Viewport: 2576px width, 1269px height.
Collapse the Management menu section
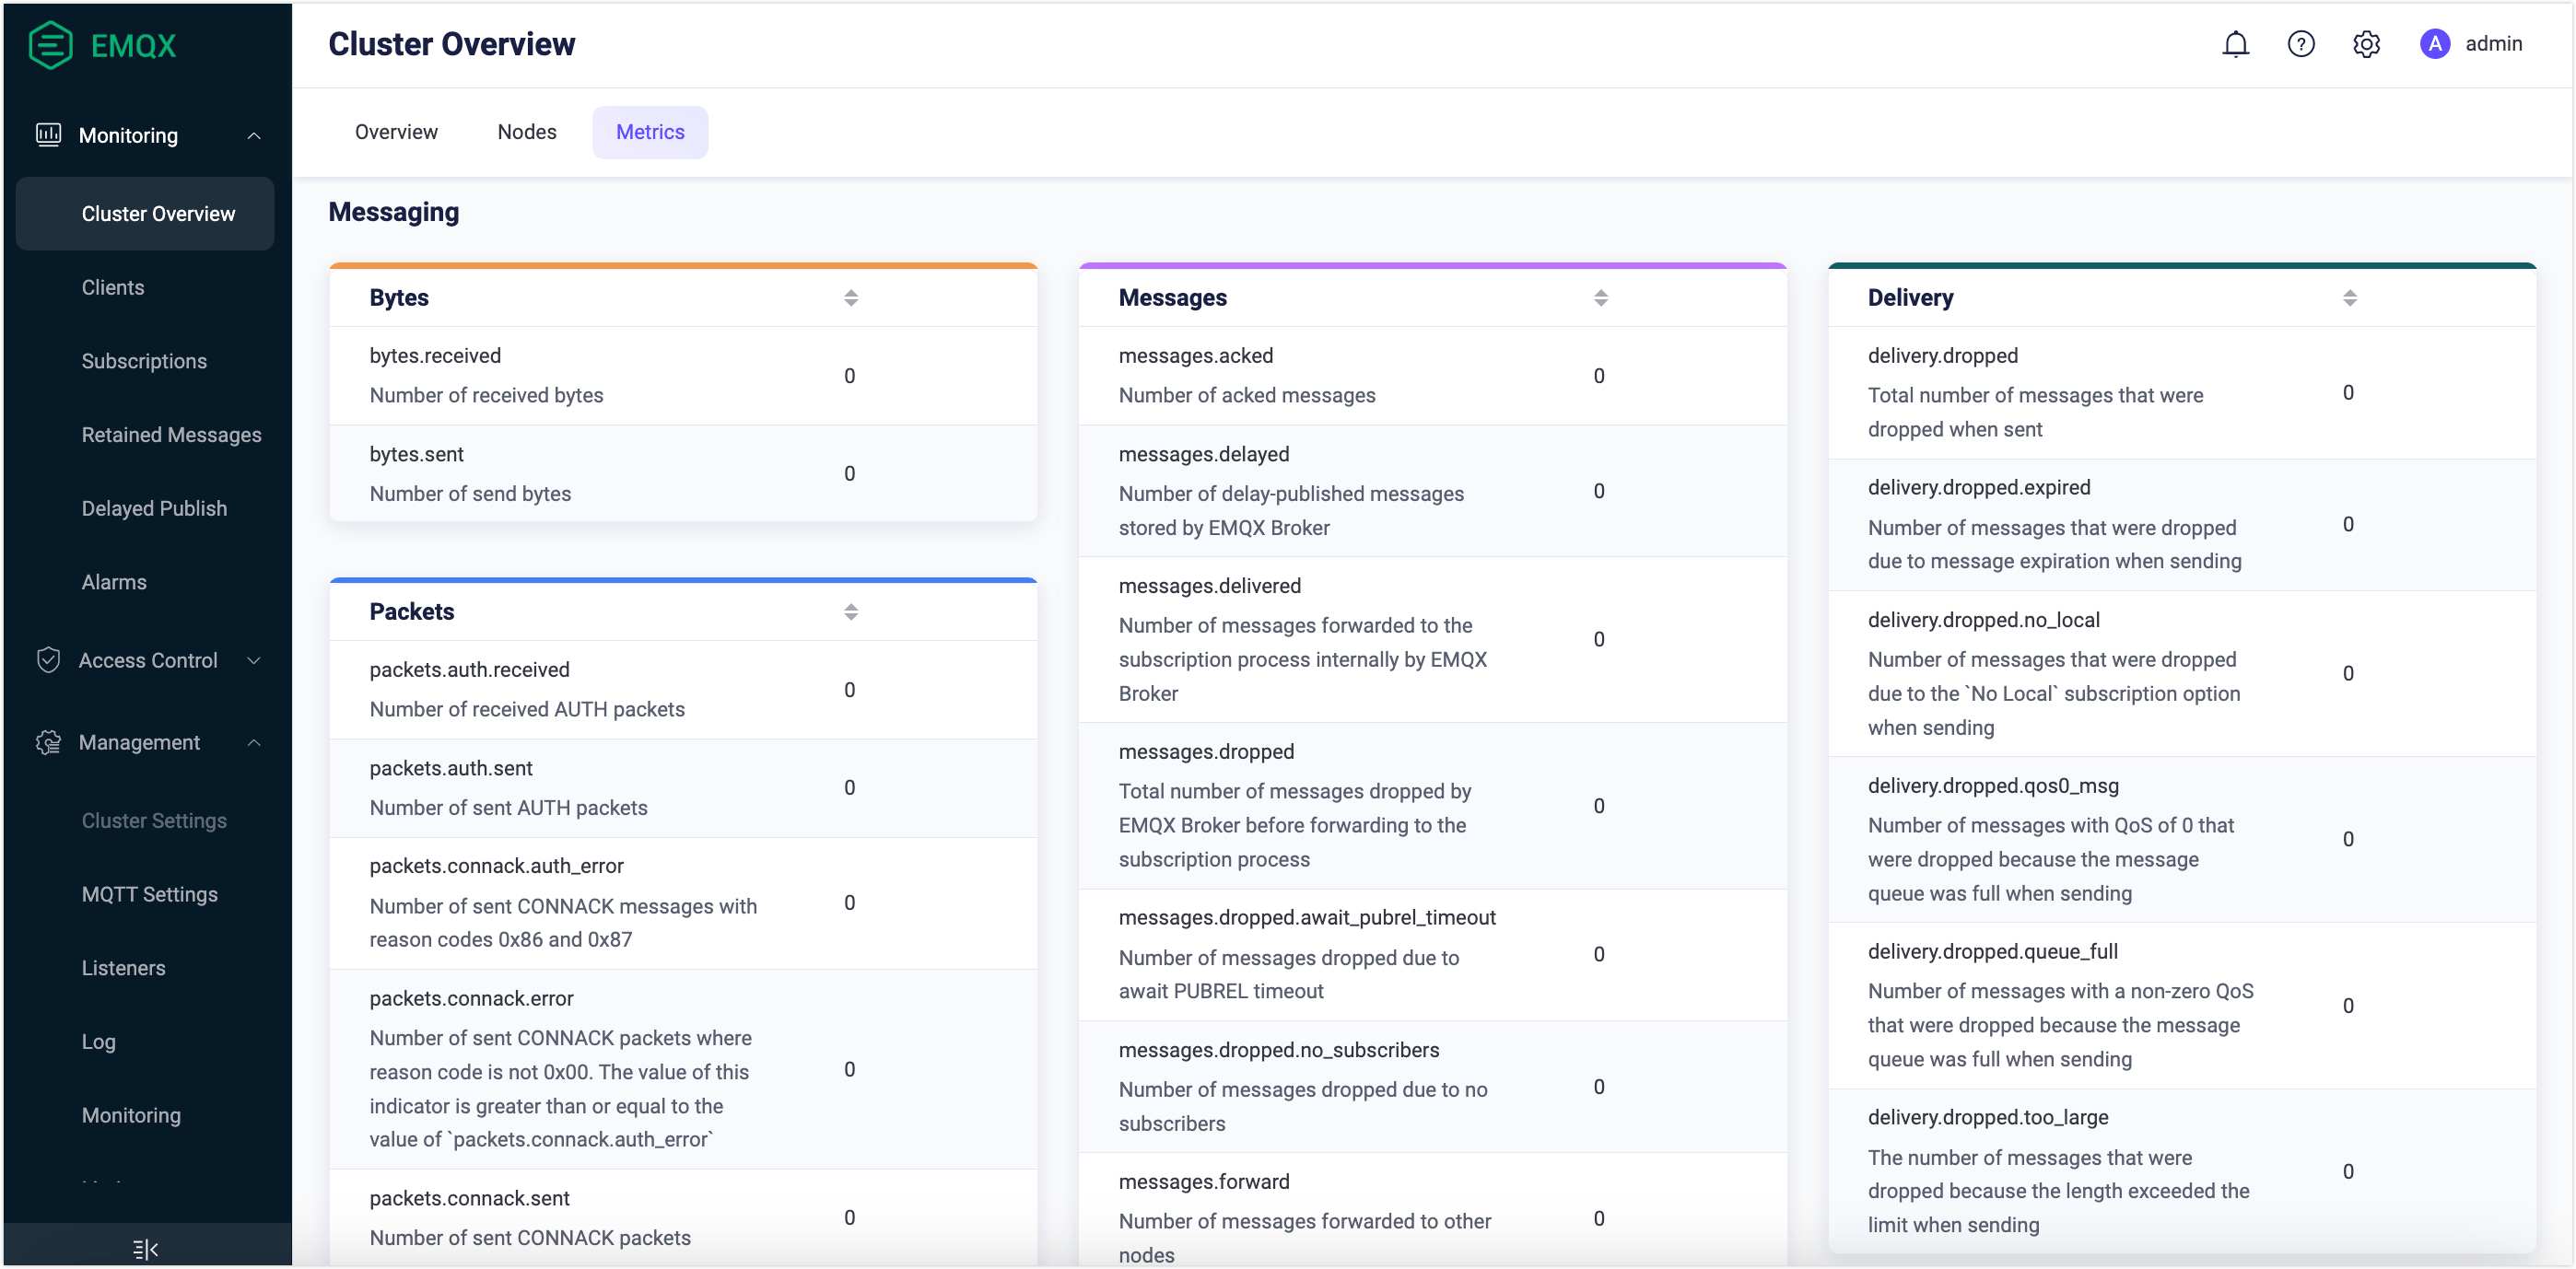pos(254,742)
